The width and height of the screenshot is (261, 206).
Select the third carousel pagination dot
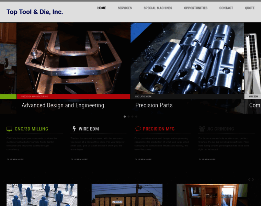click(132, 116)
